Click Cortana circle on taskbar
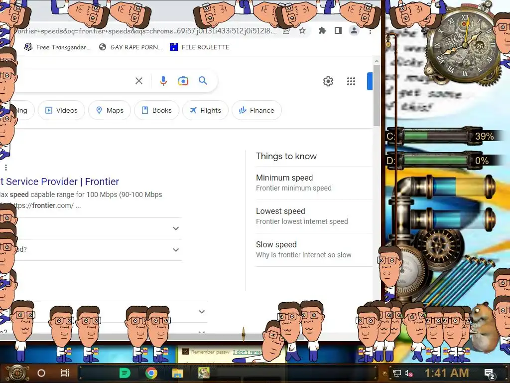The height and width of the screenshot is (383, 510). [x=41, y=373]
